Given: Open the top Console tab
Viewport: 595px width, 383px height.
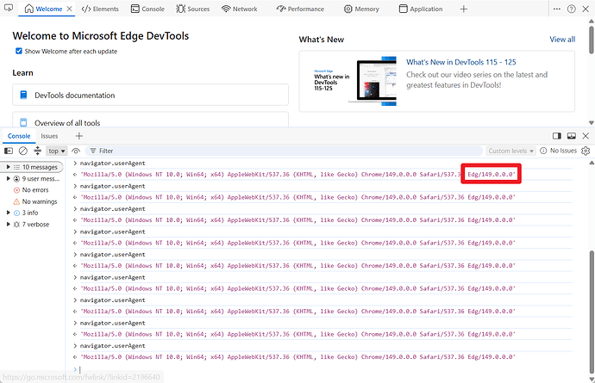Looking at the screenshot, I should (x=147, y=9).
